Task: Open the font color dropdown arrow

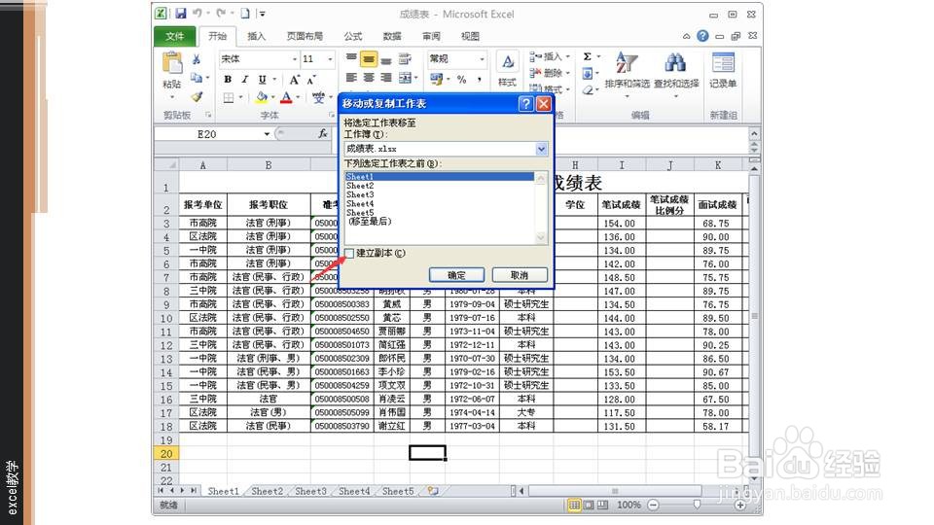Action: (x=298, y=97)
